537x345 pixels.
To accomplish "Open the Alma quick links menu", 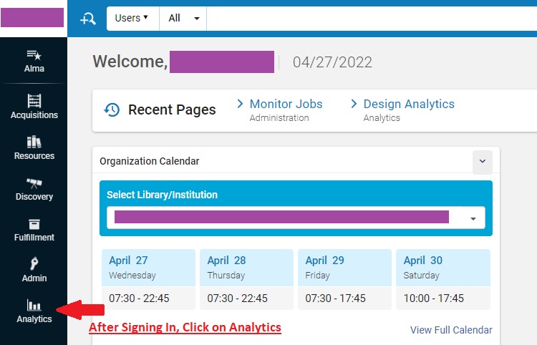I will point(34,61).
